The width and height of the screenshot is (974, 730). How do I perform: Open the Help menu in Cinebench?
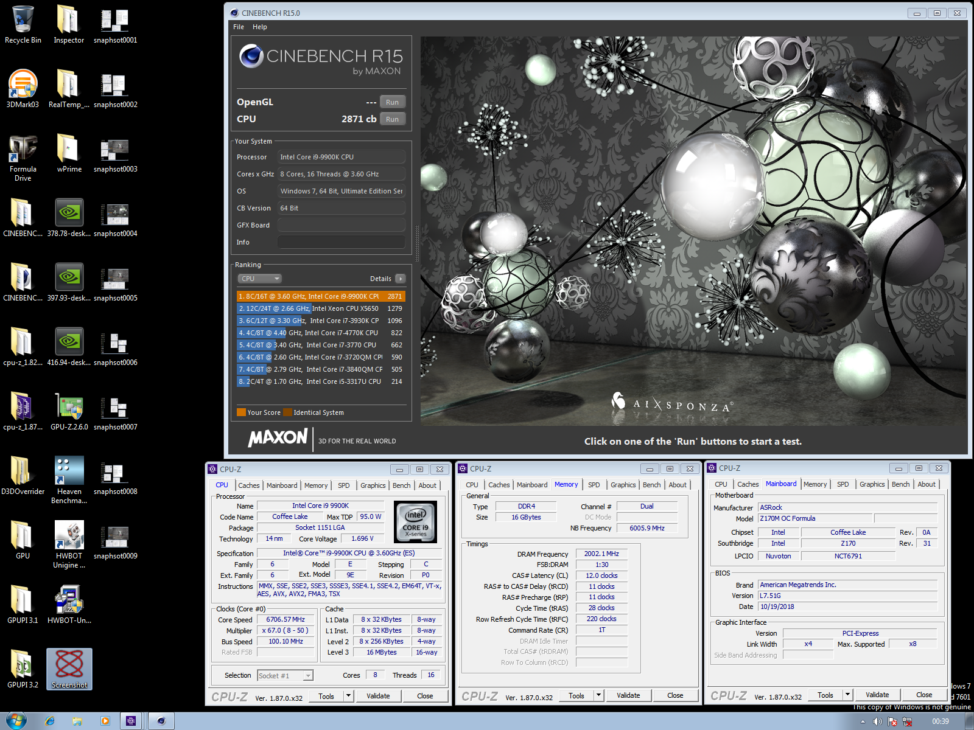(x=260, y=27)
